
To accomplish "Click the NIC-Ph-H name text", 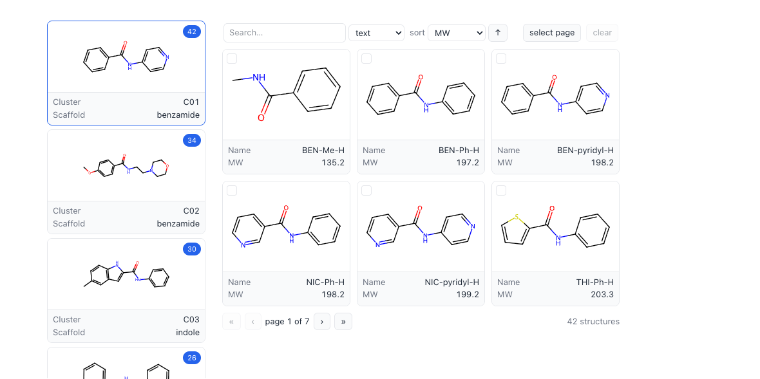I will 325,282.
